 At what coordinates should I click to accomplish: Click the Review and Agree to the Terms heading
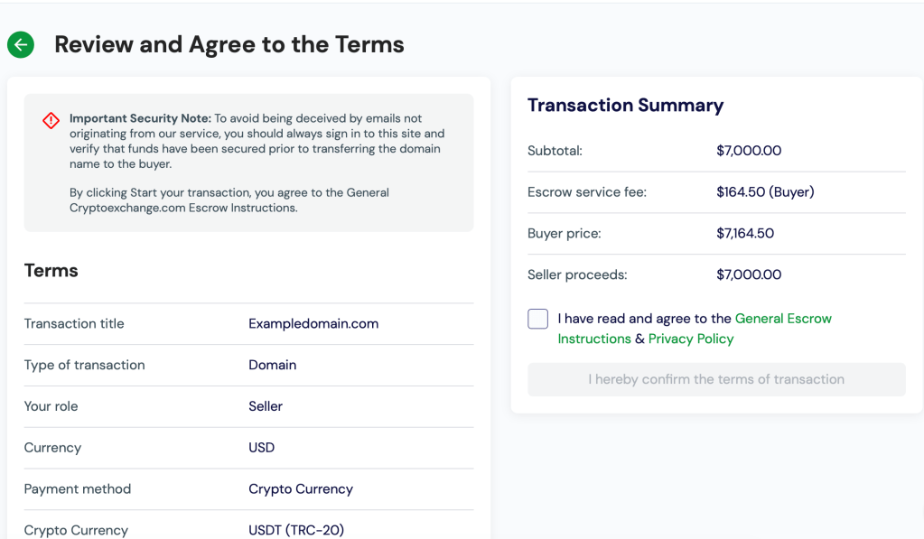[229, 44]
